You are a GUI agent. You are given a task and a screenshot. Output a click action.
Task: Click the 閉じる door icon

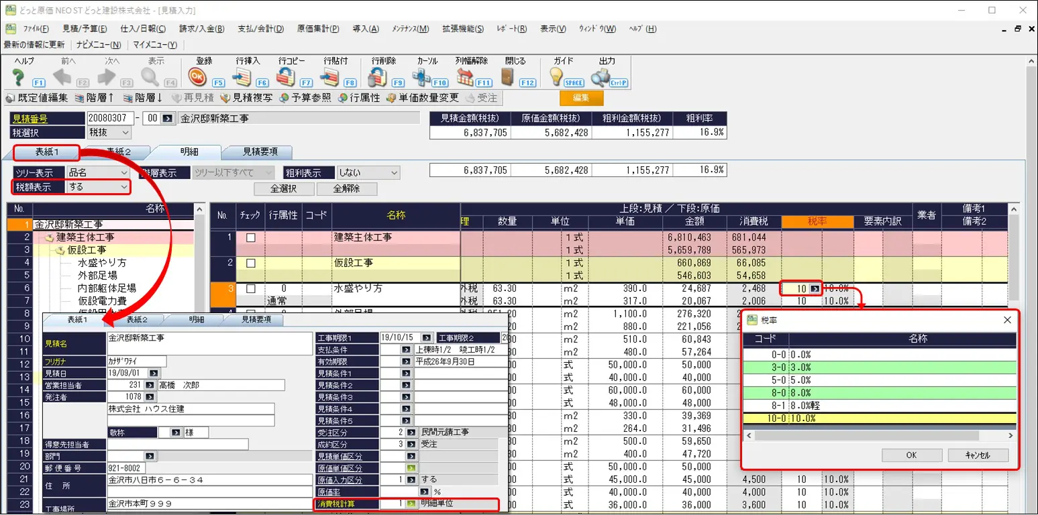(x=508, y=77)
